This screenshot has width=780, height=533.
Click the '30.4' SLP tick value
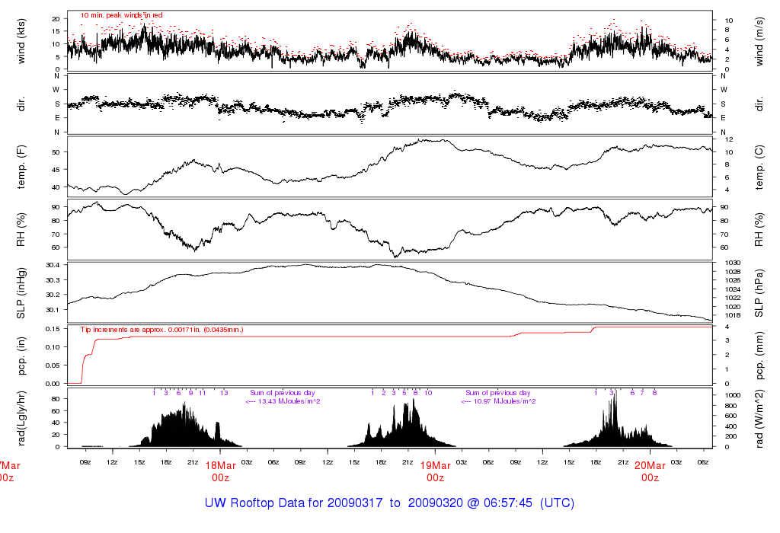pyautogui.click(x=53, y=265)
